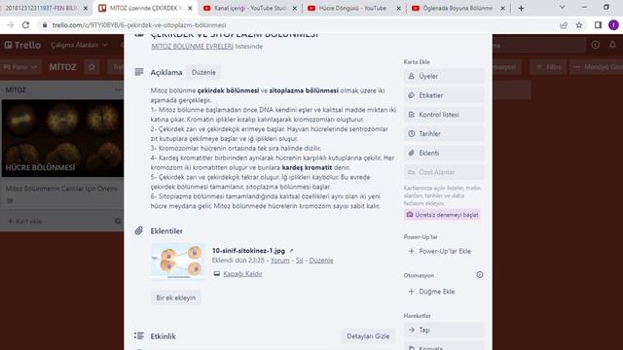The height and width of the screenshot is (350, 623).
Task: Open the 10-sinif-sitokinez-1.jpg file name link
Action: pyautogui.click(x=248, y=251)
